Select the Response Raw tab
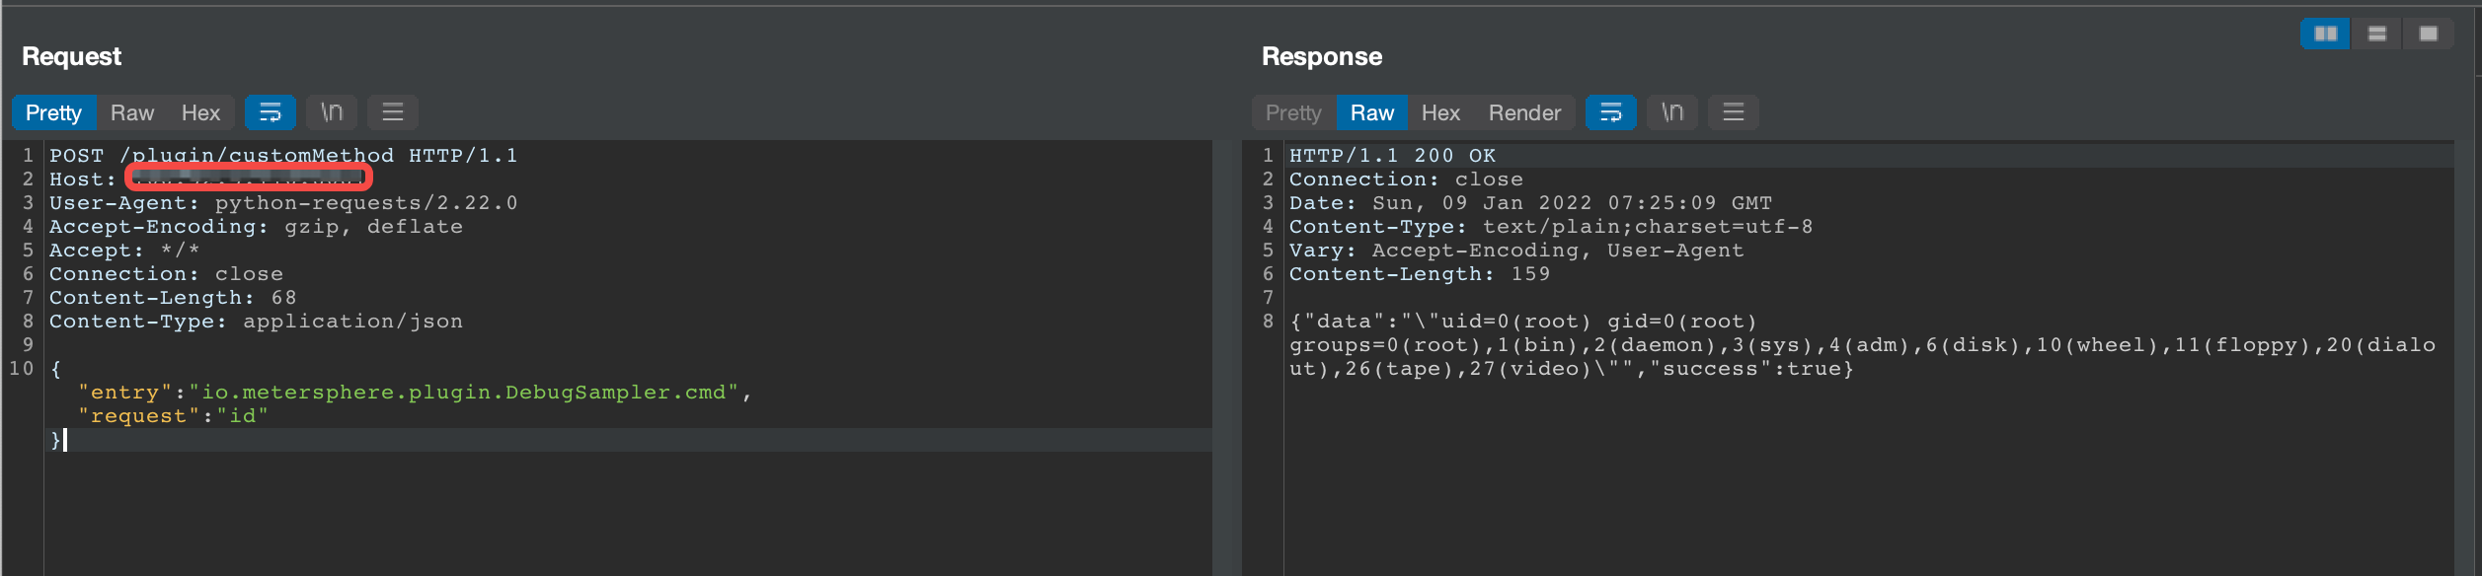 pos(1372,112)
